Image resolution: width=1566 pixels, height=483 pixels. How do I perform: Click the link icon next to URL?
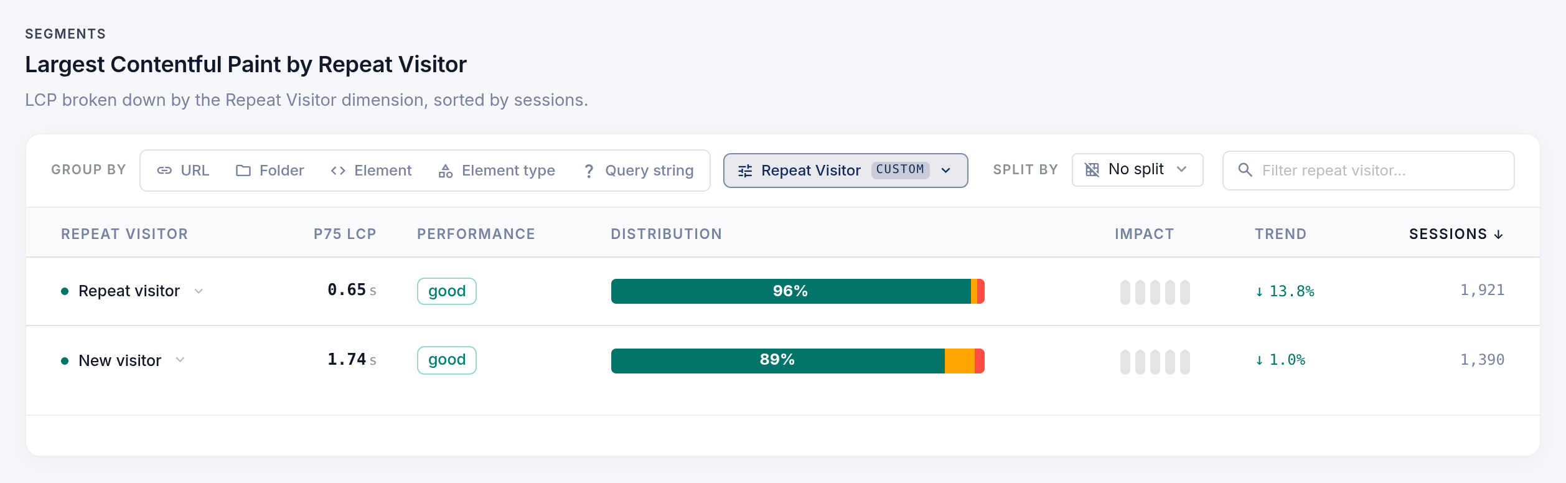coord(164,171)
